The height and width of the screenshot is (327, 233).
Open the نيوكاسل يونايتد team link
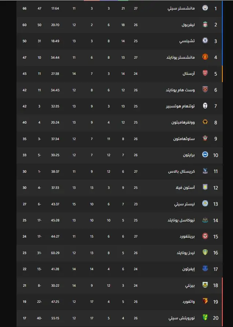[x=181, y=220]
